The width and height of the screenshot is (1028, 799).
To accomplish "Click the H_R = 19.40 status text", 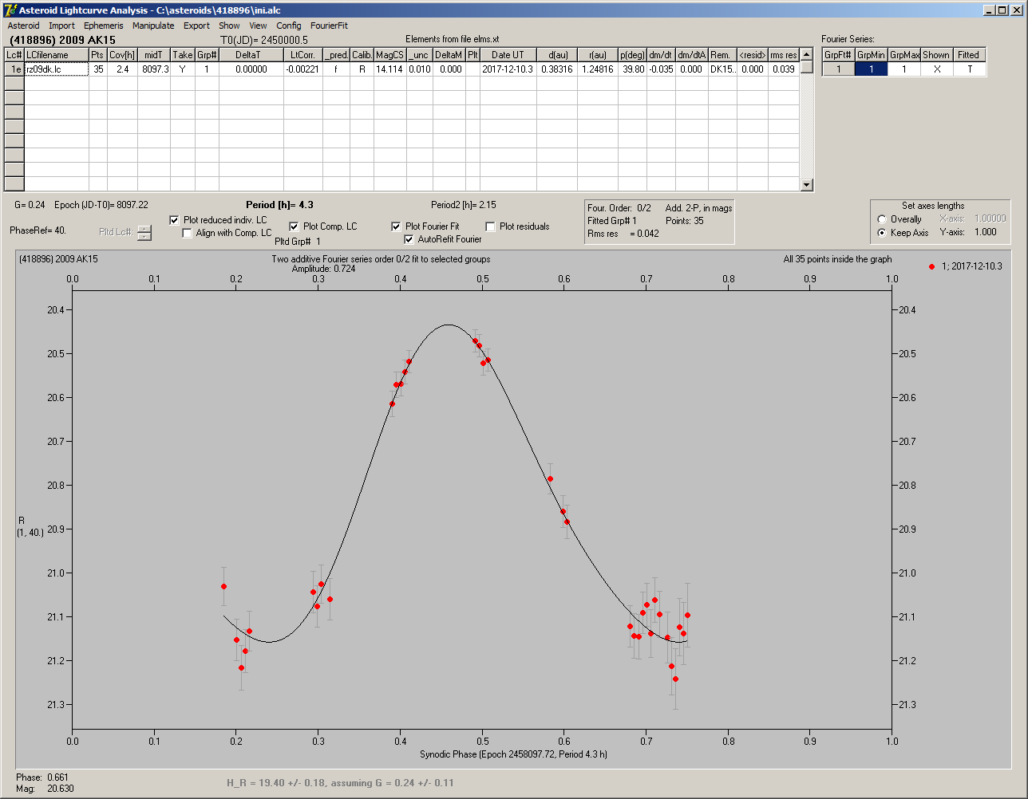I will pos(340,783).
